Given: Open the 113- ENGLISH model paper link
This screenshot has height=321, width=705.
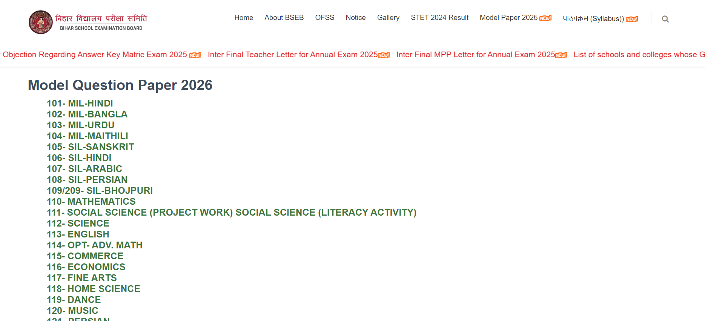Looking at the screenshot, I should tap(77, 234).
